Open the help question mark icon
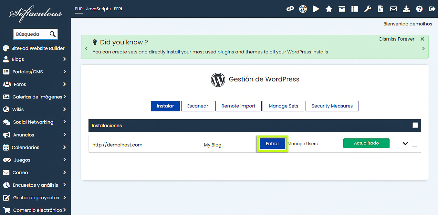Image resolution: width=438 pixels, height=215 pixels. pyautogui.click(x=419, y=9)
